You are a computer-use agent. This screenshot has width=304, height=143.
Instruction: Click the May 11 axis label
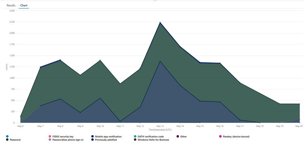point(120,126)
